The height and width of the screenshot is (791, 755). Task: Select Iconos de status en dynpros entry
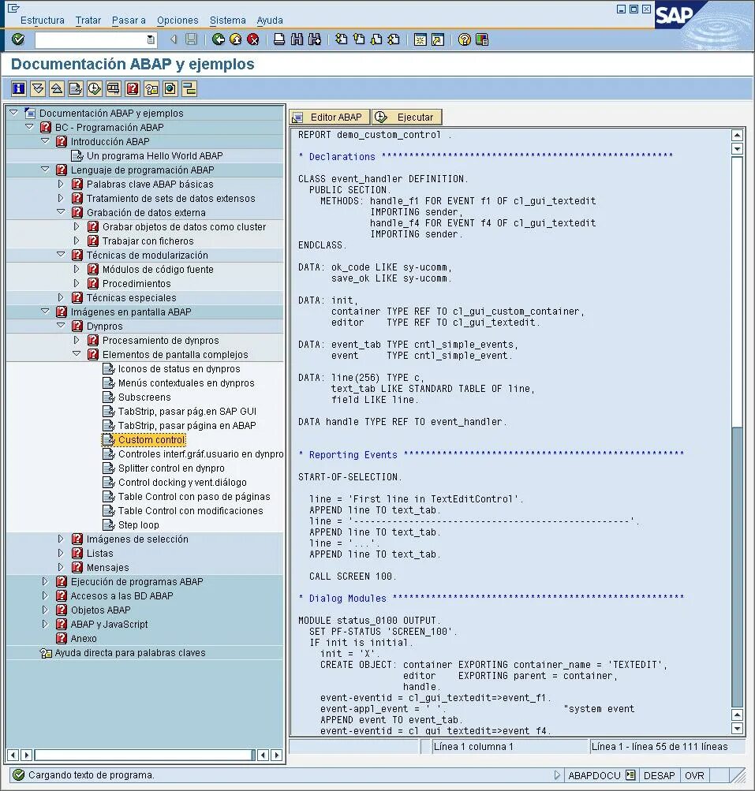[x=178, y=369]
